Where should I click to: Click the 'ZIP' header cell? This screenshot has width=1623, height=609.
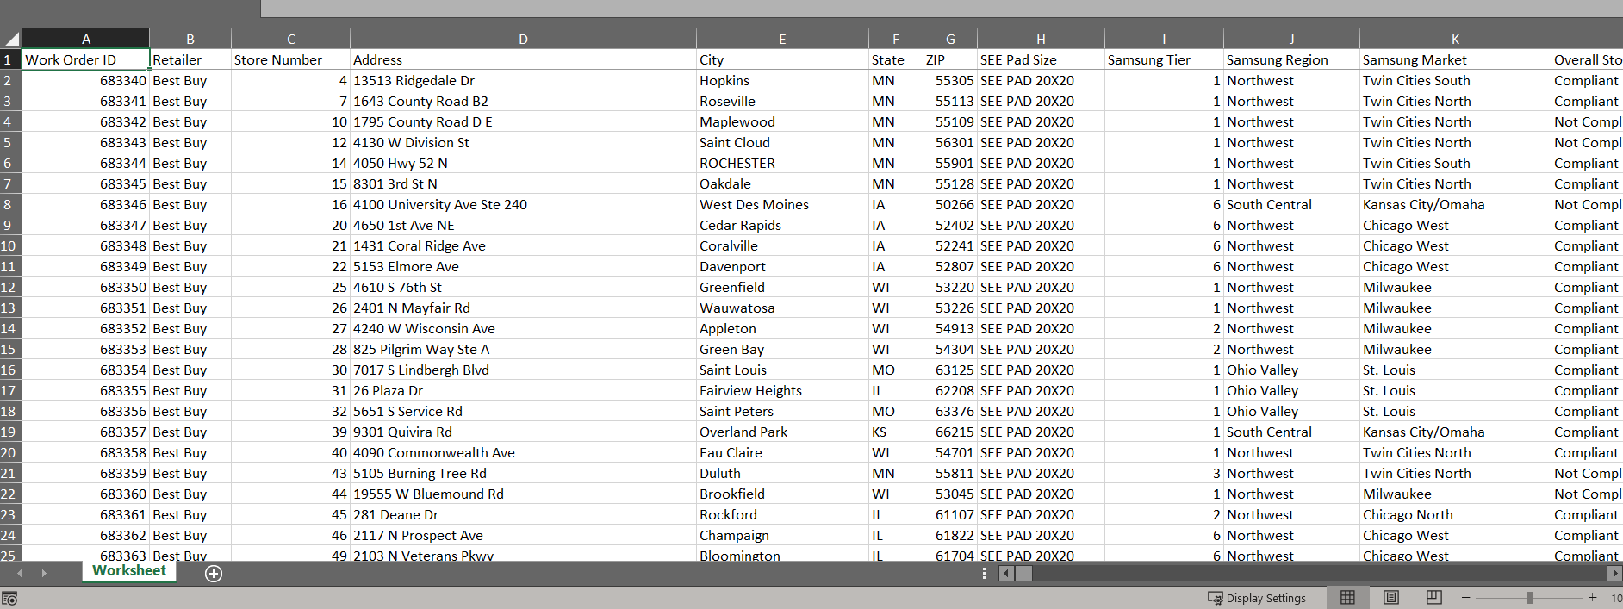[950, 59]
